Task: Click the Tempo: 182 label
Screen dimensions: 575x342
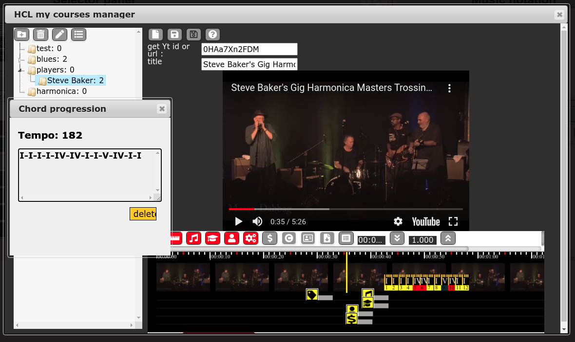Action: pos(50,135)
